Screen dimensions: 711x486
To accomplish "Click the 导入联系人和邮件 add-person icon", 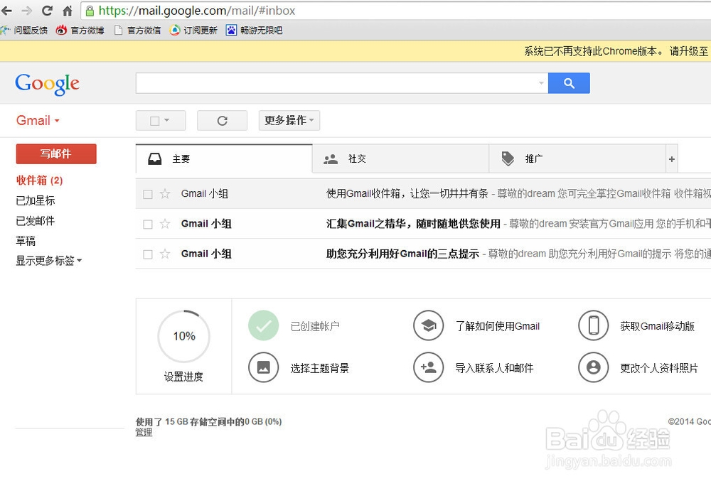I will point(428,367).
